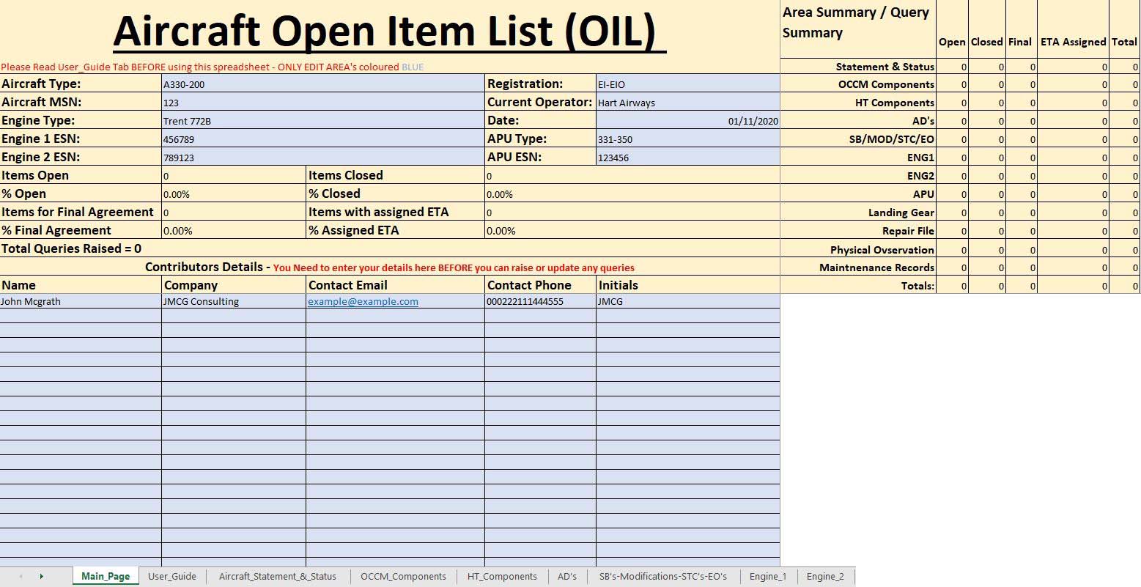Select the APU Type cell 331-350
Image resolution: width=1141 pixels, height=587 pixels.
(687, 139)
